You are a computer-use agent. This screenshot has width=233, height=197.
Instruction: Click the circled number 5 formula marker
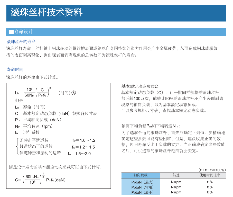pos(73,93)
